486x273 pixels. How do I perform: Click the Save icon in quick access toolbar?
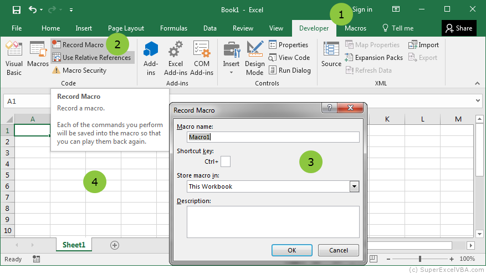coord(17,10)
